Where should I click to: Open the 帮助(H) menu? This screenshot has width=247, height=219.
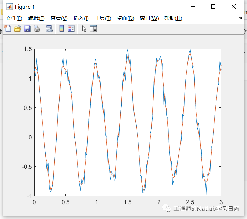tap(173, 18)
